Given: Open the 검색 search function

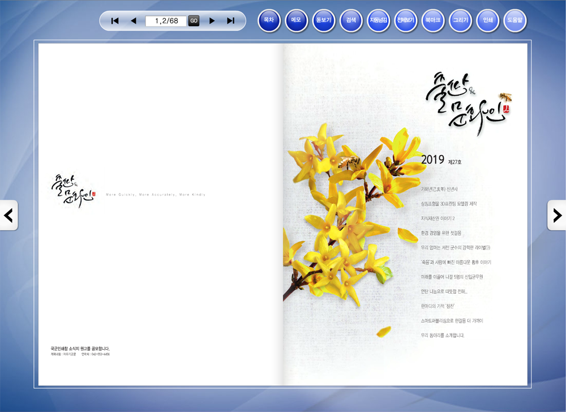Looking at the screenshot, I should point(351,20).
